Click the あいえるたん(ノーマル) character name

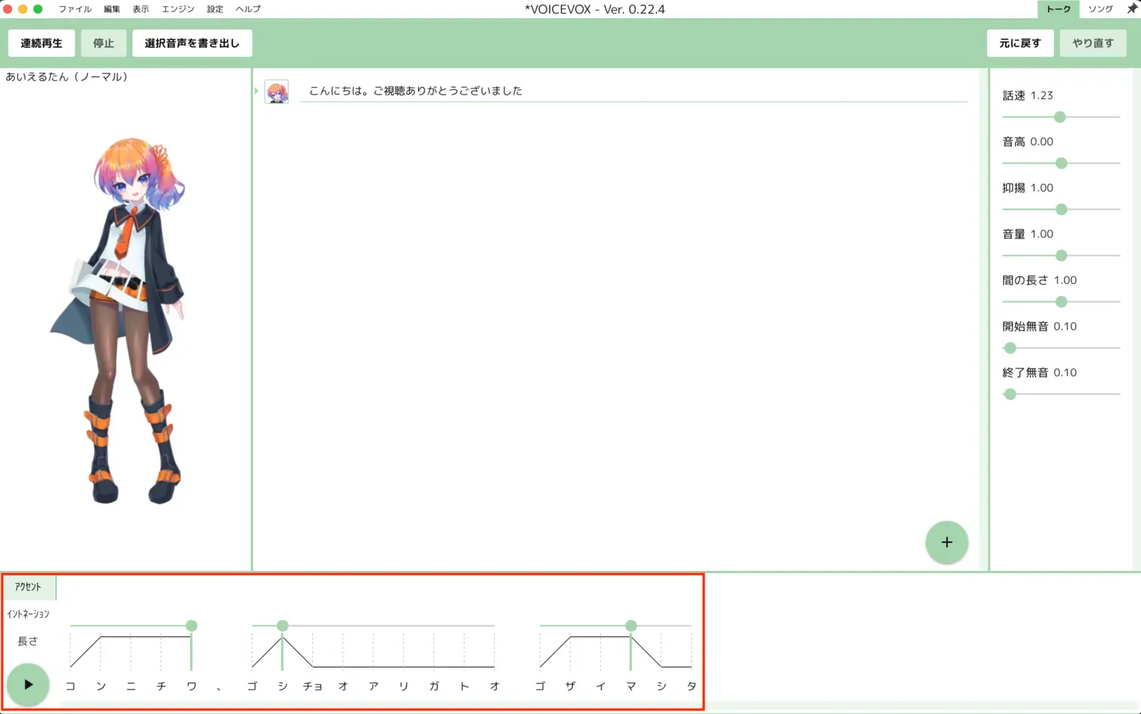[67, 76]
